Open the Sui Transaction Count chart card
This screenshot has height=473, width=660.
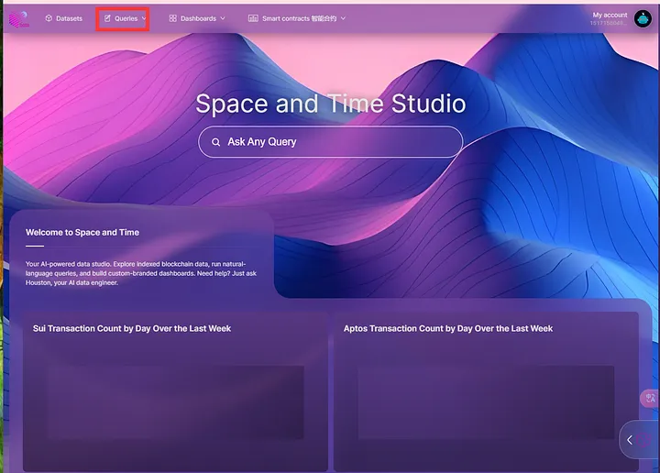click(x=175, y=392)
